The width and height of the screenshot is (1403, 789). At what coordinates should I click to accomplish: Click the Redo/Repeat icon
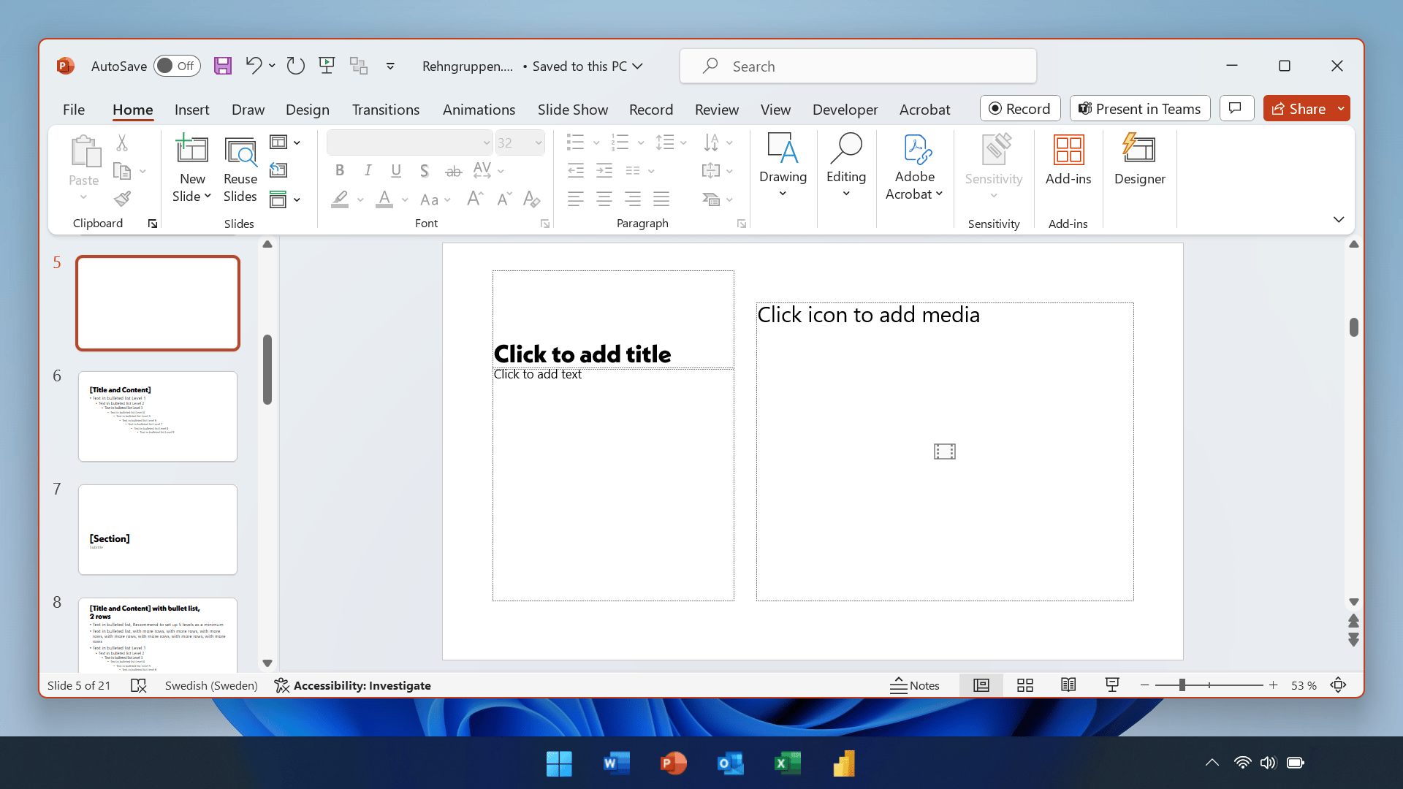point(295,66)
